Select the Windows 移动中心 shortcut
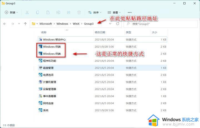 click(102, 40)
